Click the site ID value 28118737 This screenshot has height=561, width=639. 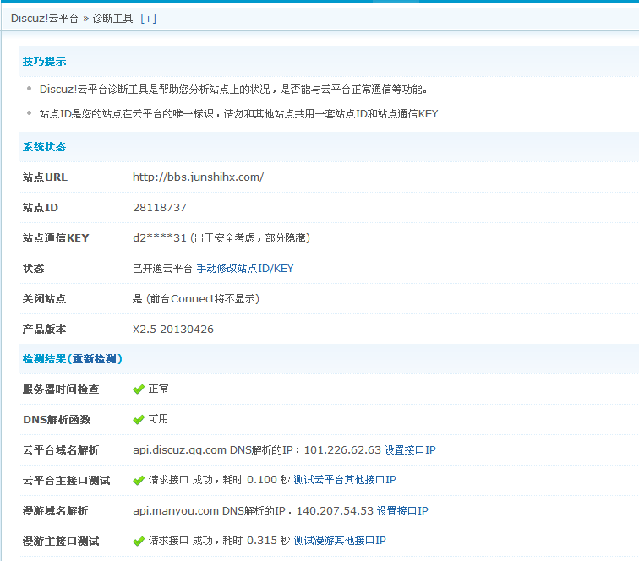160,208
